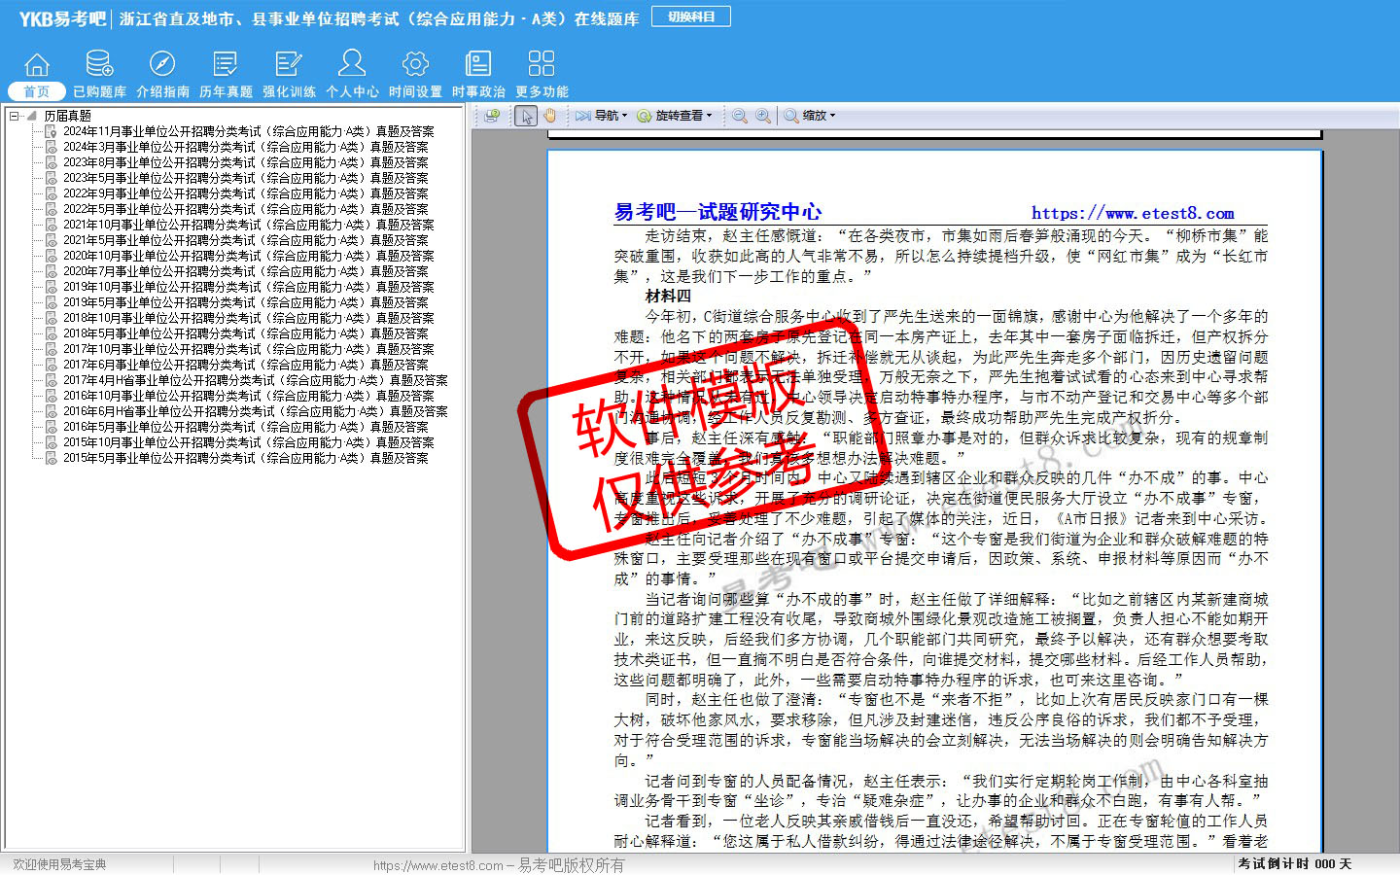Select the arrow pointer tool
This screenshot has width=1400, height=875.
point(526,116)
